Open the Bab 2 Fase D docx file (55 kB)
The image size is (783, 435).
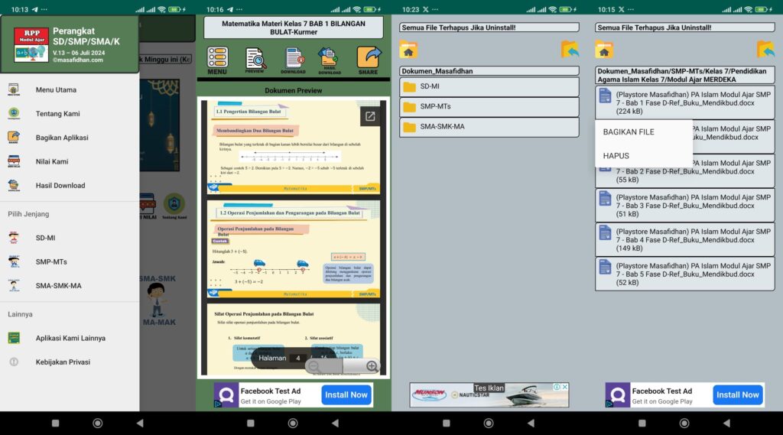[684, 171]
